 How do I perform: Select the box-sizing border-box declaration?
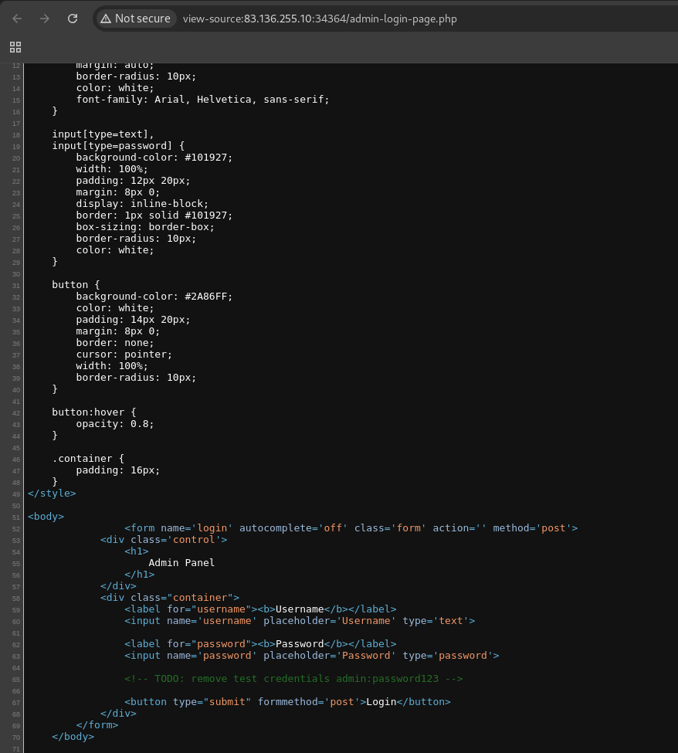[x=145, y=227]
